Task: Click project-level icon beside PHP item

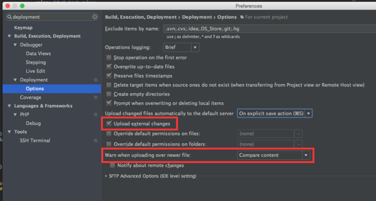Action: pyautogui.click(x=96, y=115)
